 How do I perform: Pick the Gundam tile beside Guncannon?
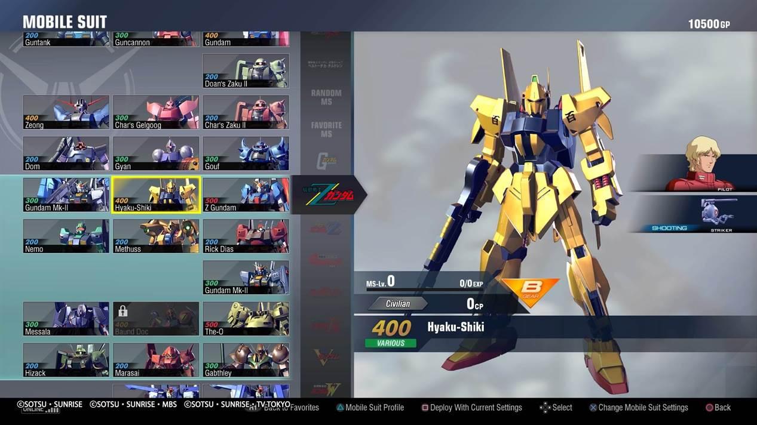[246, 39]
